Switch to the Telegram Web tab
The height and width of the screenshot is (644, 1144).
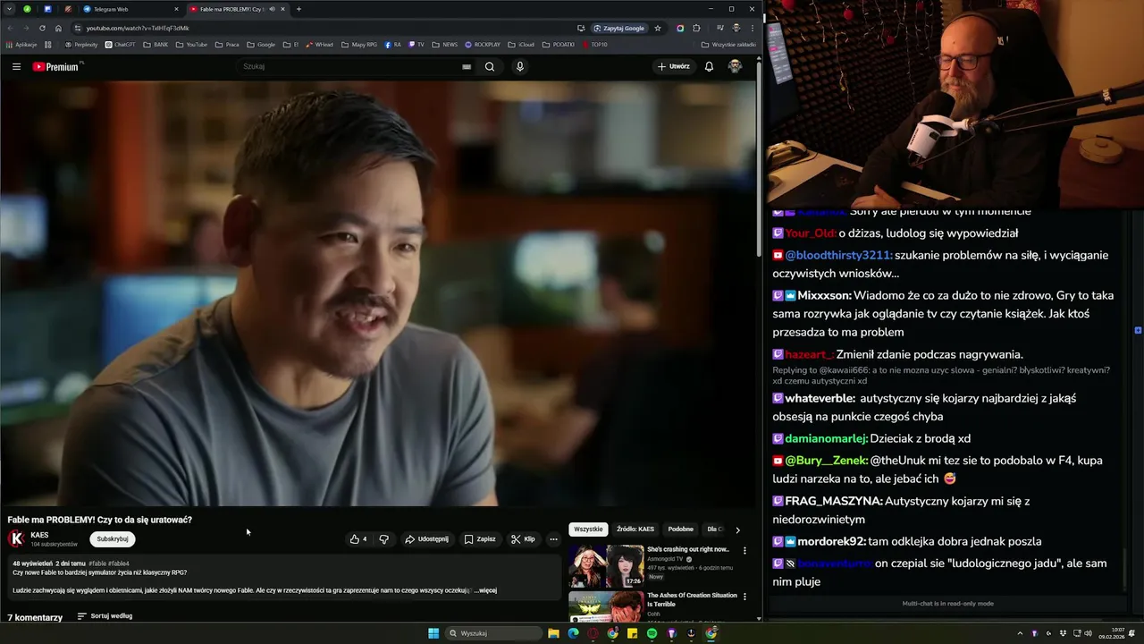click(x=130, y=9)
